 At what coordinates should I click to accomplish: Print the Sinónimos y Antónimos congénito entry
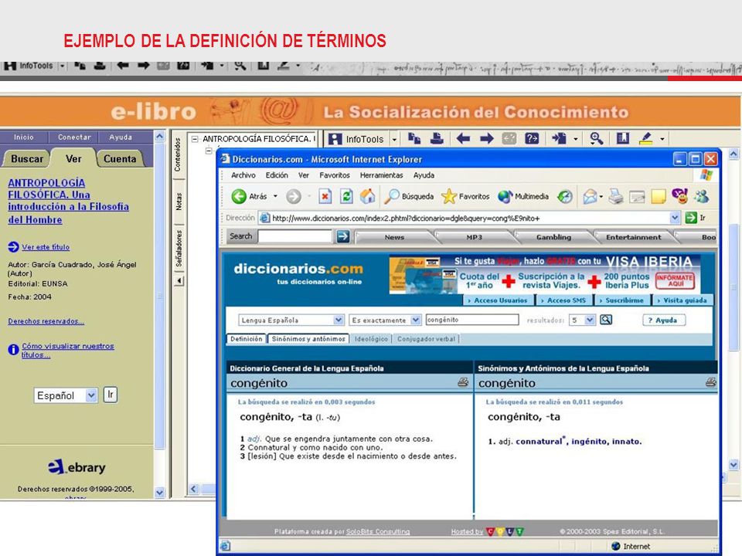point(711,382)
